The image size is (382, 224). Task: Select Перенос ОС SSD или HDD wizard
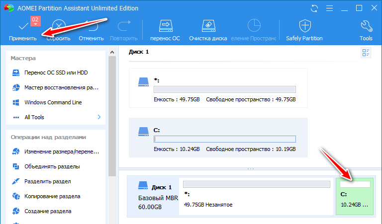56,73
